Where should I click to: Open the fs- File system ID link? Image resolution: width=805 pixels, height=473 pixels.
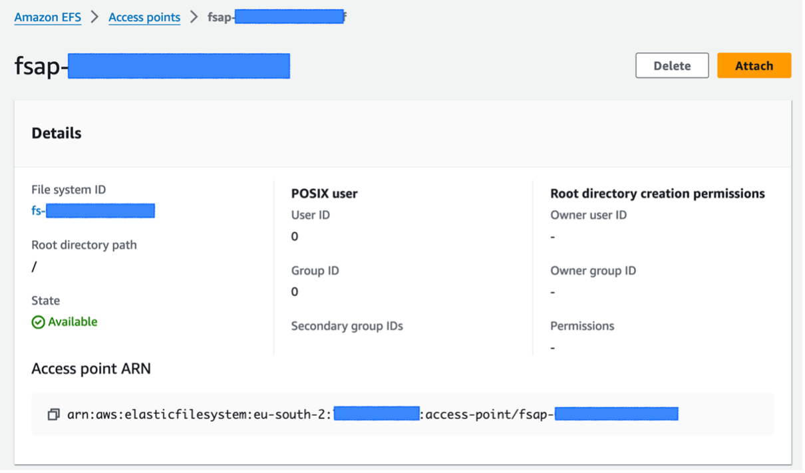pos(93,212)
